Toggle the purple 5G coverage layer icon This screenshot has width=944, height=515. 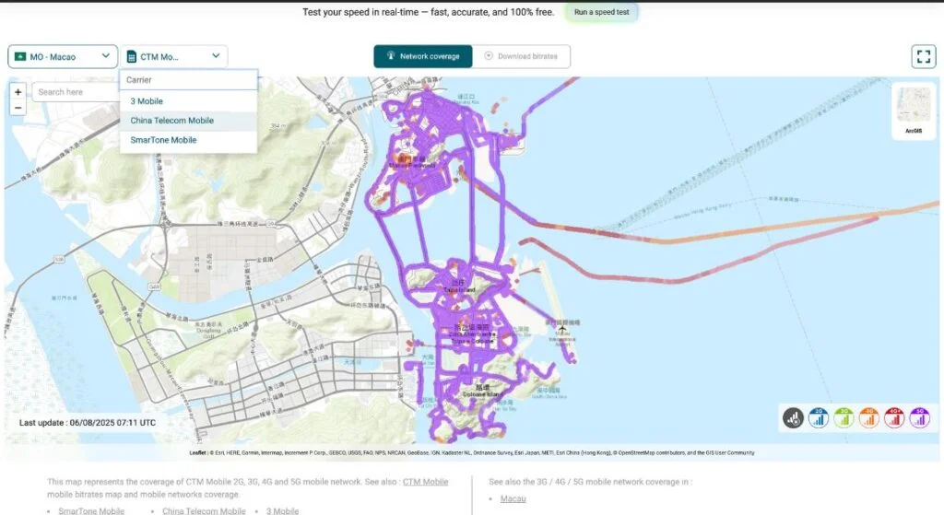point(919,417)
